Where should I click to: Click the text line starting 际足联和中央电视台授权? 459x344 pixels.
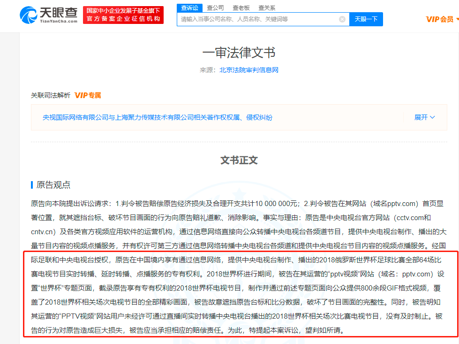coord(236,260)
